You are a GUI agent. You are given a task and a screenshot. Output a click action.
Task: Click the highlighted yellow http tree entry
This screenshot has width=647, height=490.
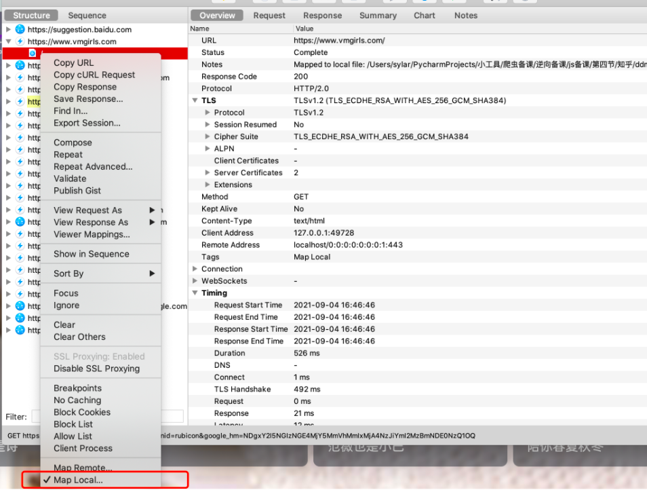pos(34,102)
